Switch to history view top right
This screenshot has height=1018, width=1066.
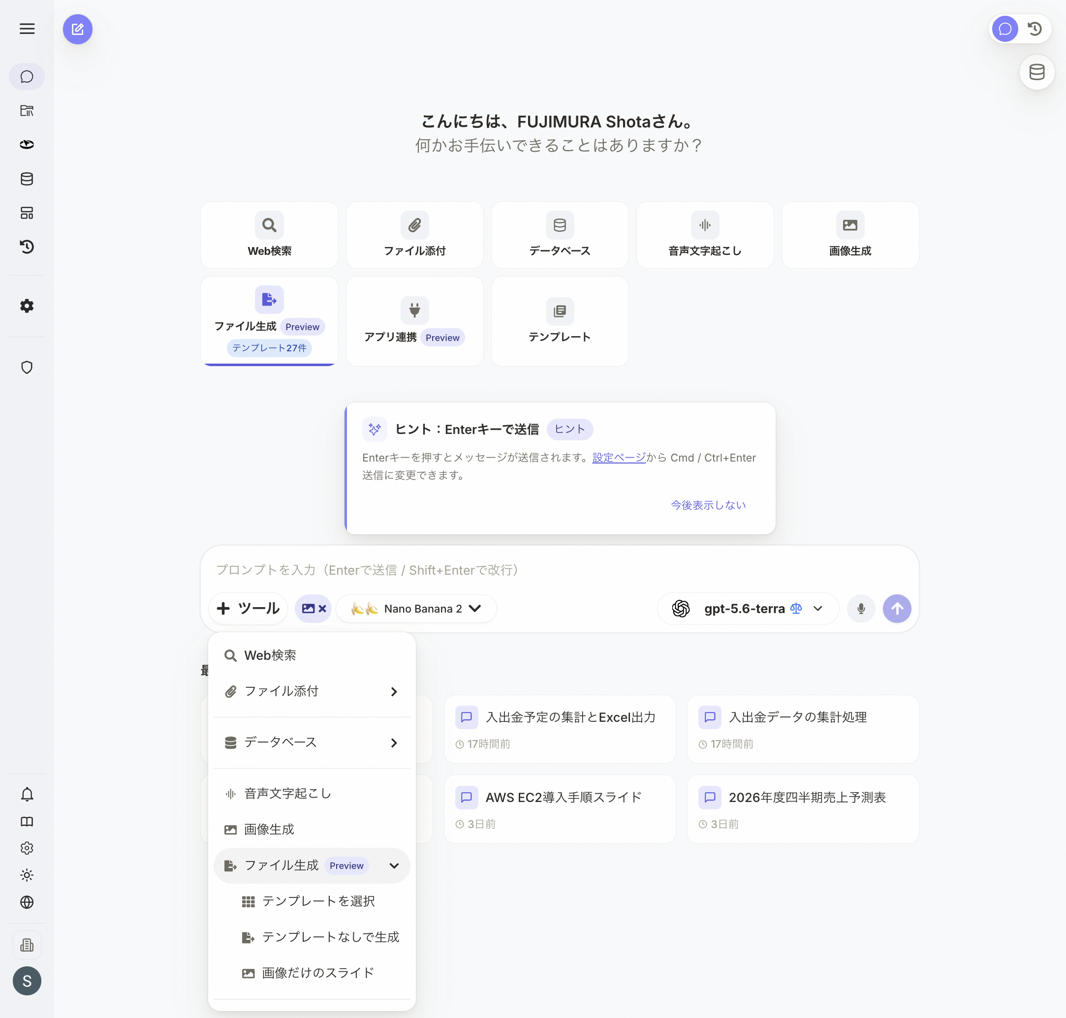click(1035, 29)
